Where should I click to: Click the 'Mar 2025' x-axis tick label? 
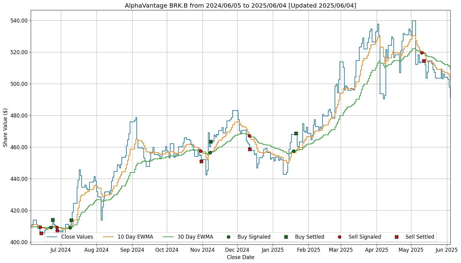[x=341, y=250]
